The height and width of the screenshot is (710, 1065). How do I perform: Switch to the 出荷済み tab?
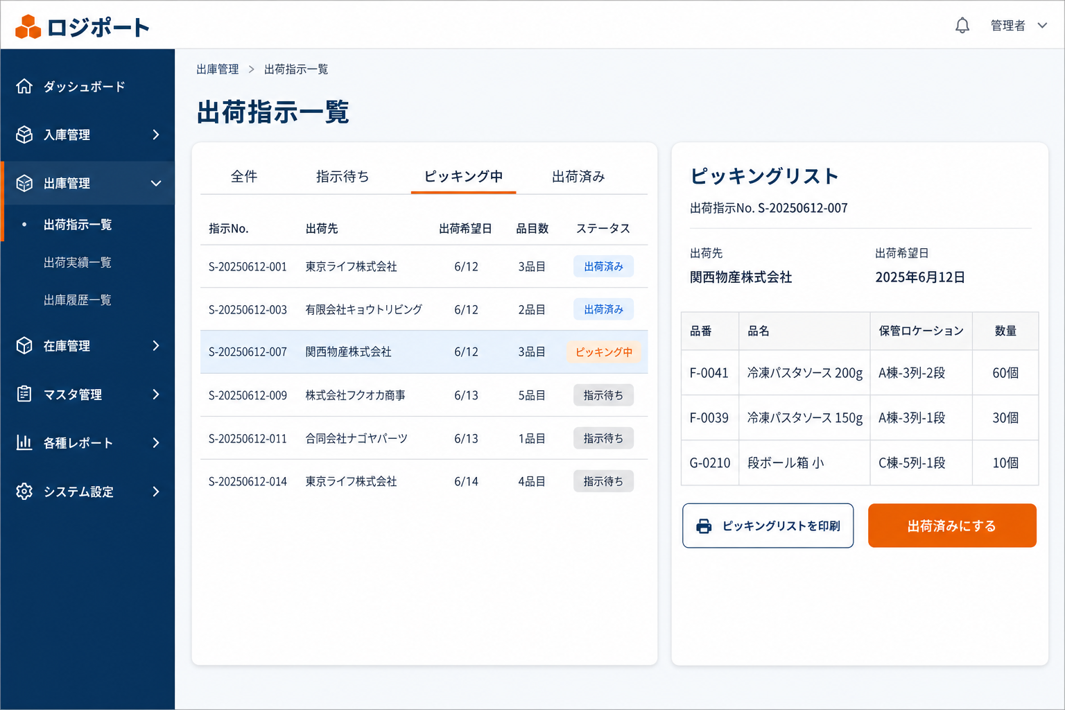click(578, 176)
